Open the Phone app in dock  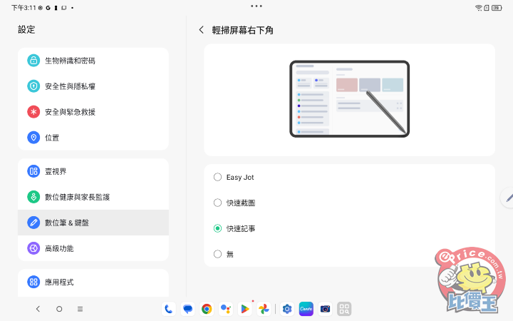pyautogui.click(x=168, y=309)
